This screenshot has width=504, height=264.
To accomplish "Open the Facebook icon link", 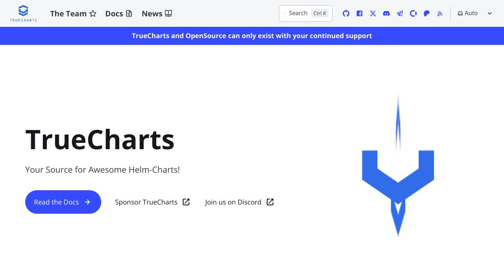I will 360,13.
